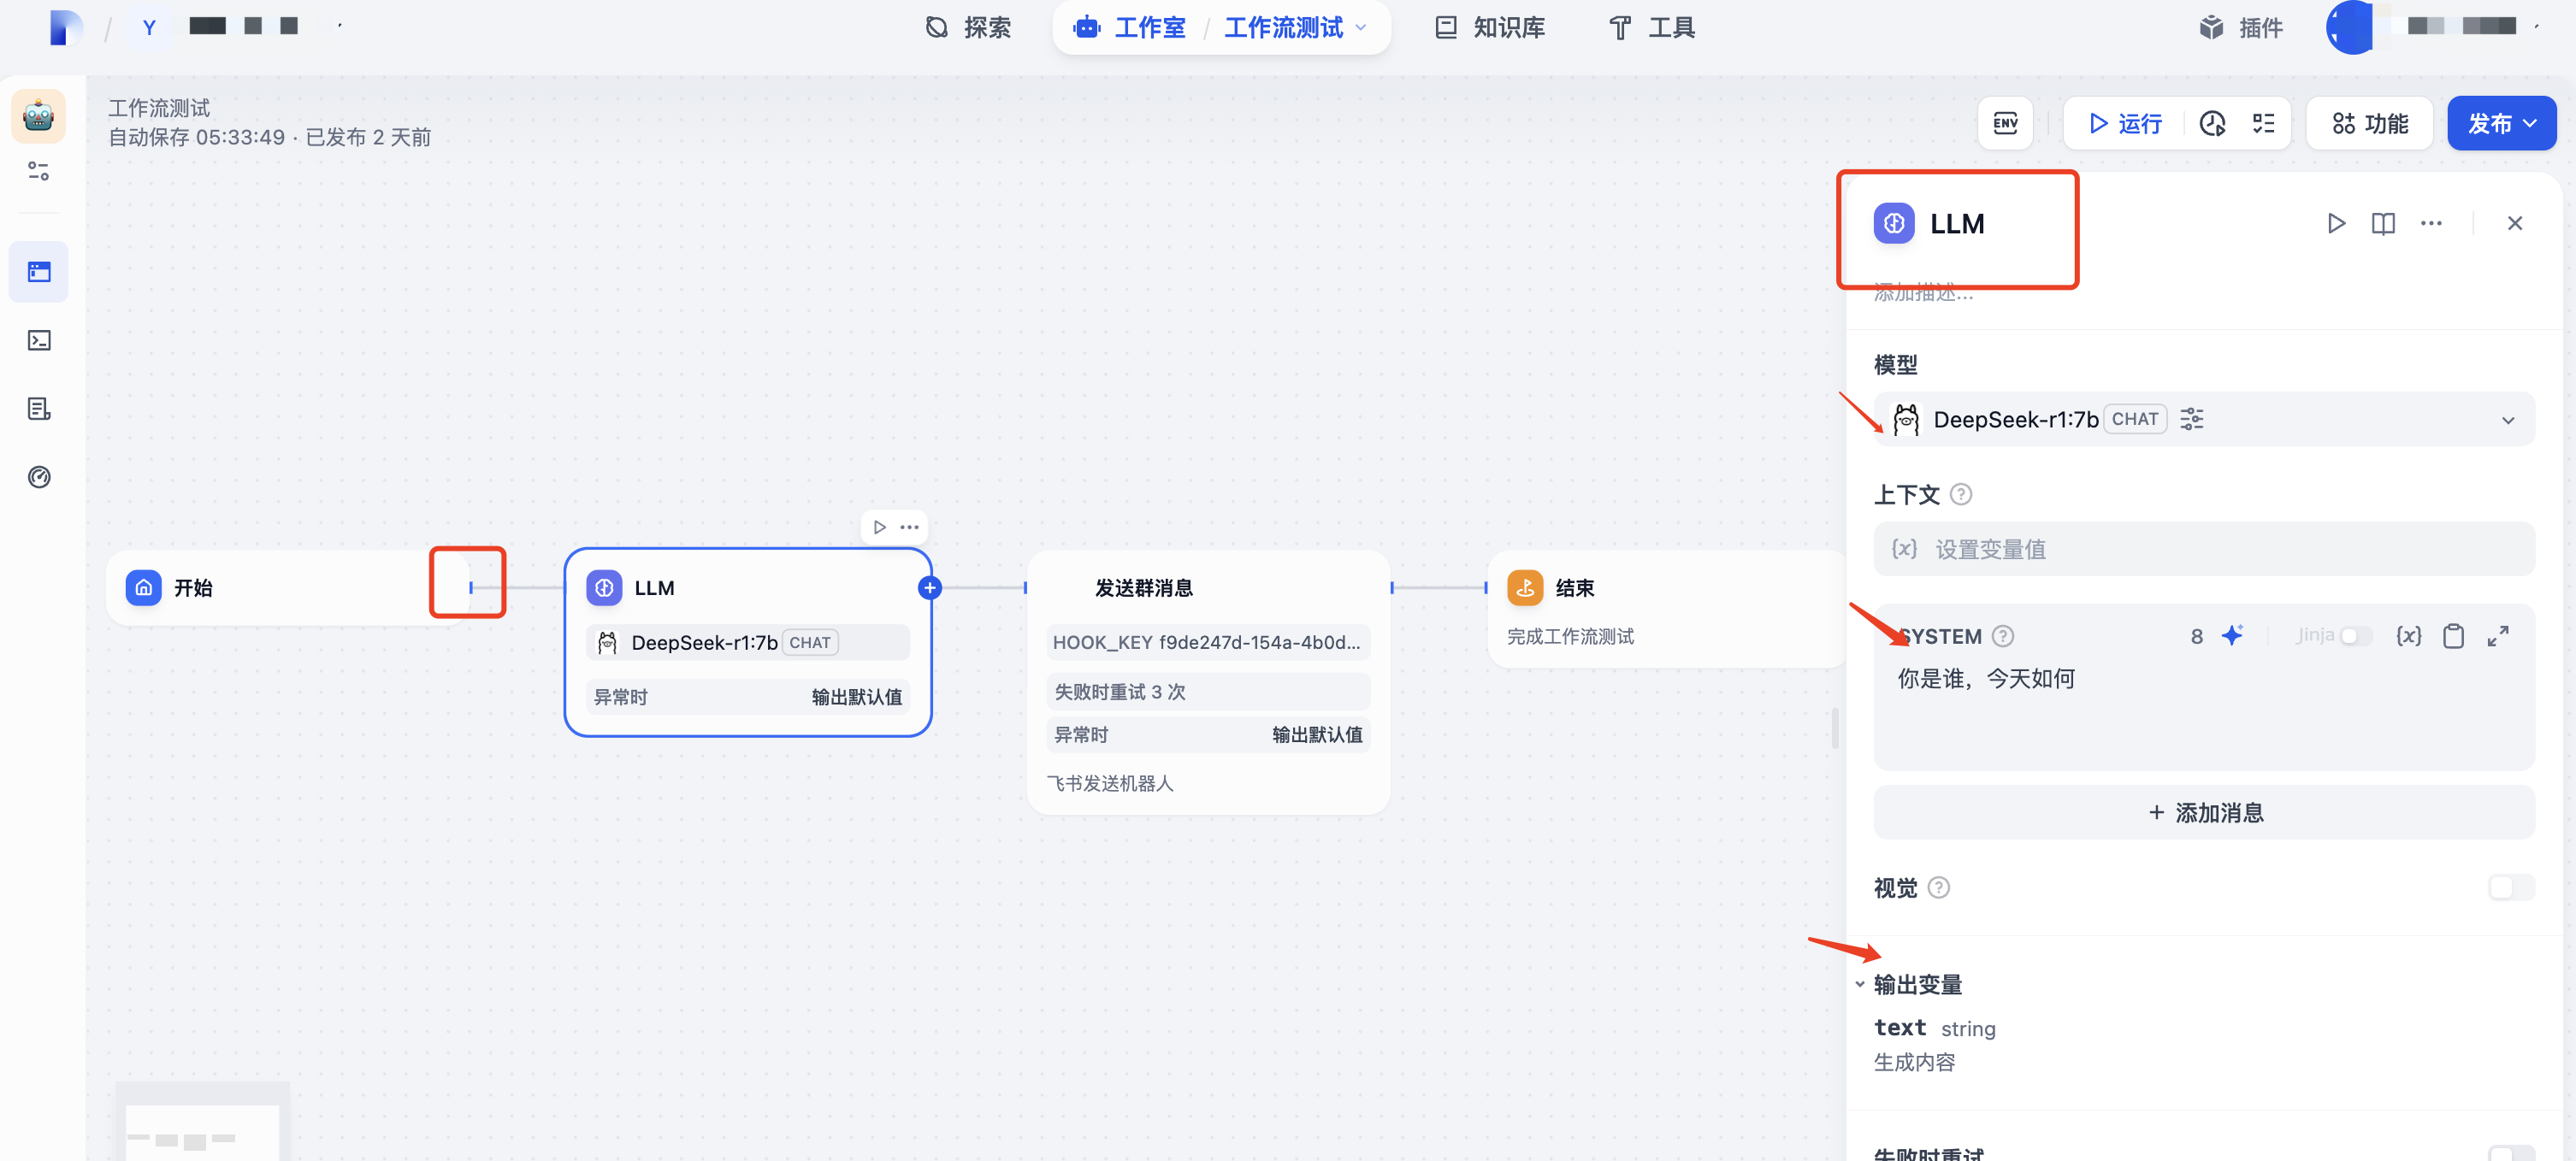Open the run history clock icon
This screenshot has width=2576, height=1161.
2212,123
